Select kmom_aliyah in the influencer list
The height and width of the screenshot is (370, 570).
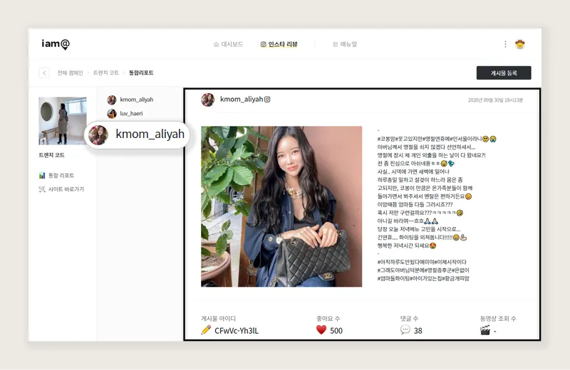point(130,100)
